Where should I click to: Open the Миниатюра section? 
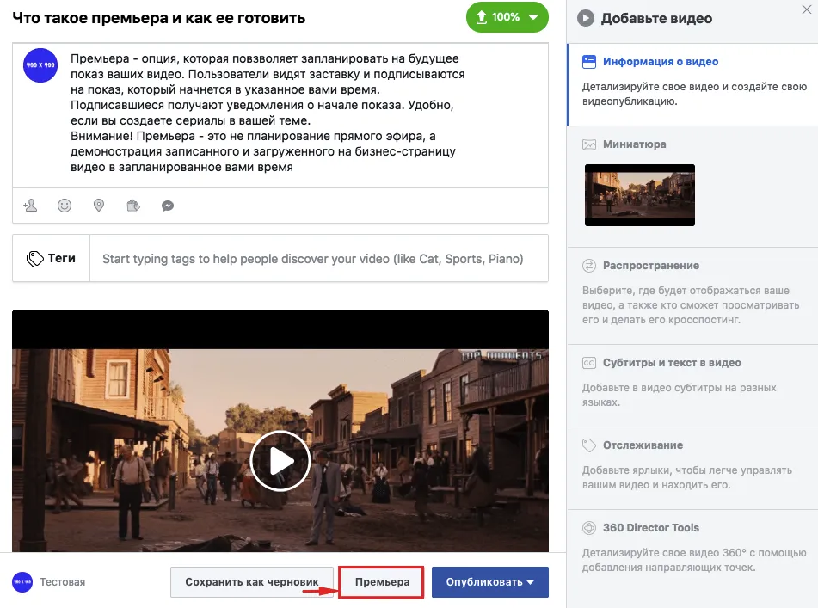point(692,186)
